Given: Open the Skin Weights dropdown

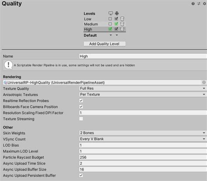Looking at the screenshot, I should tap(143, 133).
